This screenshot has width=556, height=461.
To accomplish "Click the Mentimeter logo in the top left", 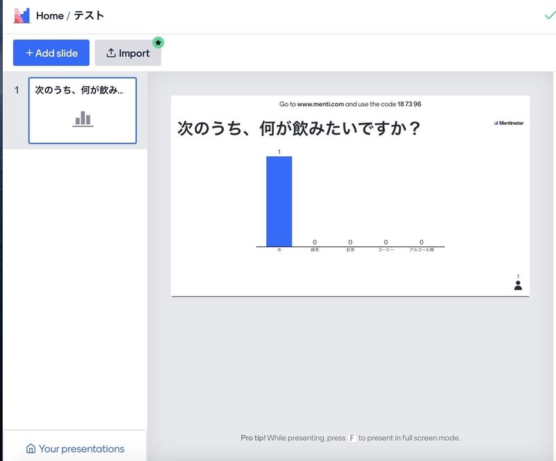I will tap(22, 15).
